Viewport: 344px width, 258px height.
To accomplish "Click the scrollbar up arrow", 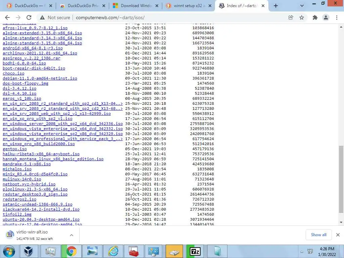I will (x=341, y=27).
